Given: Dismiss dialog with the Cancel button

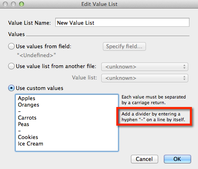Looking at the screenshot, I should click(144, 159).
